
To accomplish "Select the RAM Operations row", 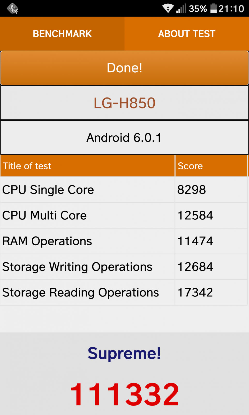I will tap(124, 241).
